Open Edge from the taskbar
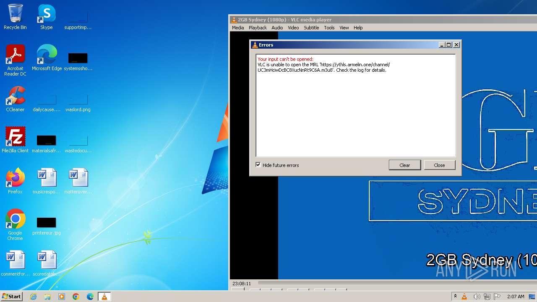This screenshot has width=537, height=302. pos(90,297)
